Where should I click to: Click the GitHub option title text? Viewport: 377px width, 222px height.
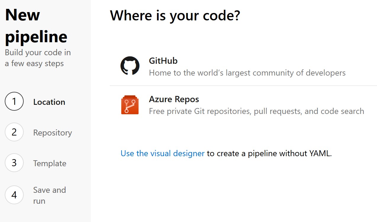(x=163, y=61)
